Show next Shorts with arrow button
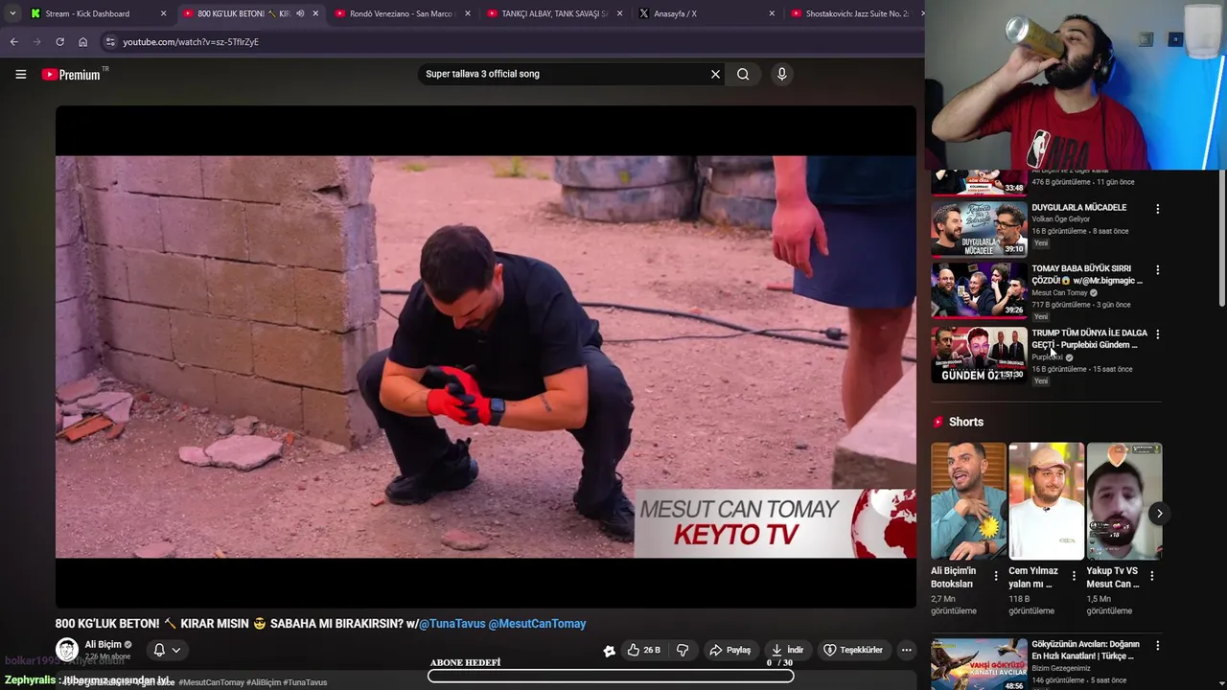The width and height of the screenshot is (1227, 690). tap(1159, 514)
